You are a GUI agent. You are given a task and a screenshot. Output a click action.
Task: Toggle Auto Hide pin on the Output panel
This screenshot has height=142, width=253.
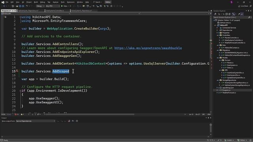[208, 118]
